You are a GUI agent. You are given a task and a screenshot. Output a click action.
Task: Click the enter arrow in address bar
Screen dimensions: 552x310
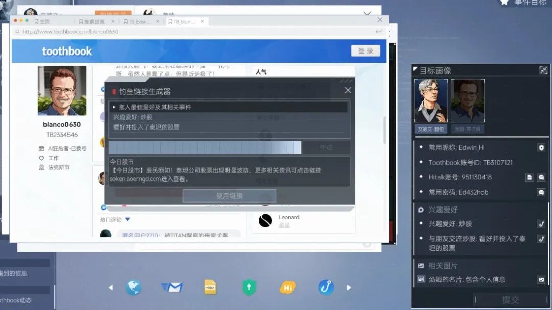(378, 32)
